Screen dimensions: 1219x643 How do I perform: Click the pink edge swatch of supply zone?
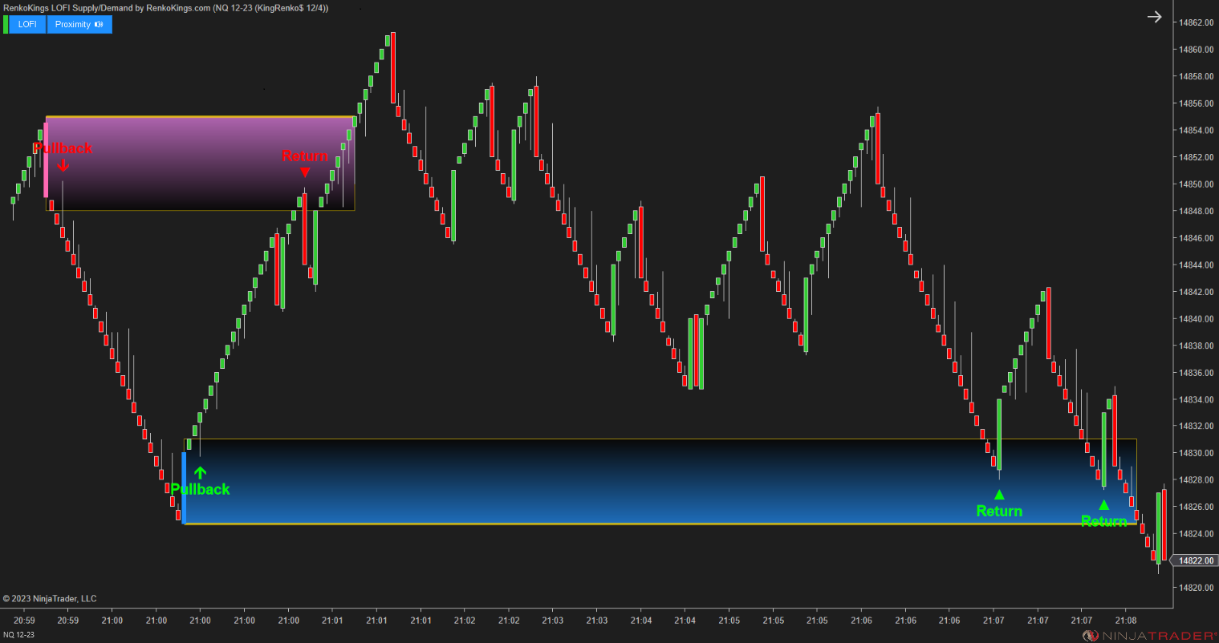47,160
